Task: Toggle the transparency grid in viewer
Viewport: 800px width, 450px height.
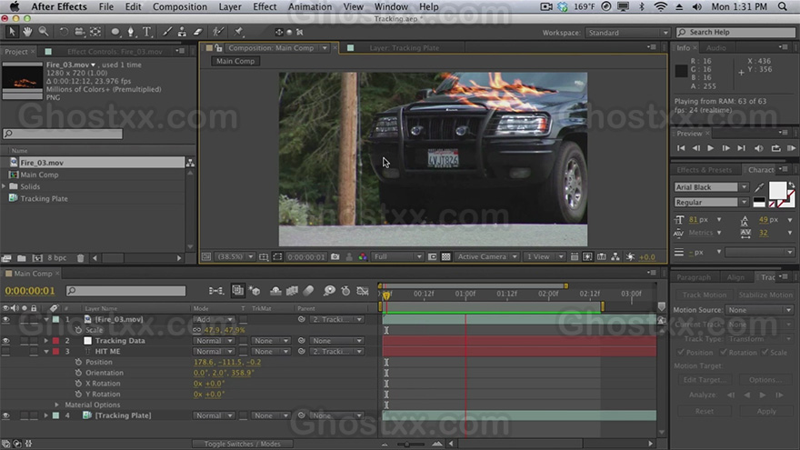Action: (446, 256)
